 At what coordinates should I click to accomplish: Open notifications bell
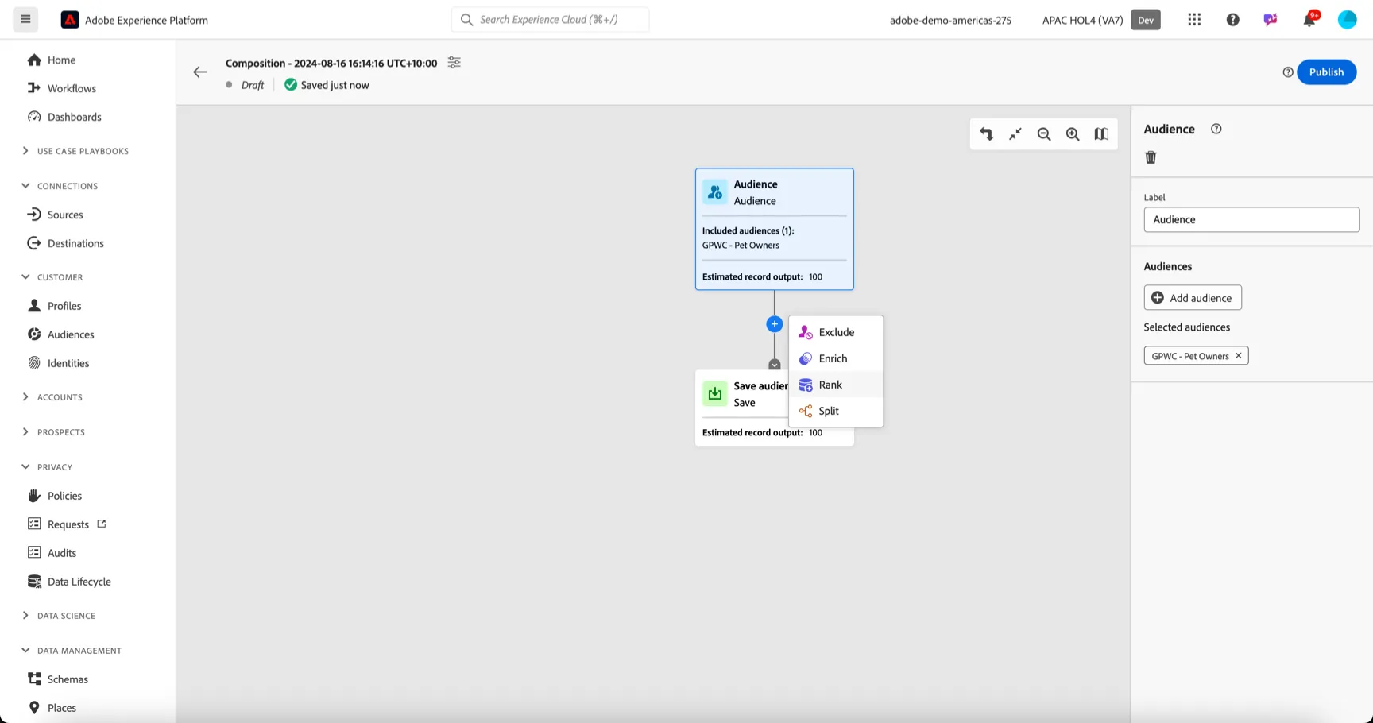coord(1309,20)
